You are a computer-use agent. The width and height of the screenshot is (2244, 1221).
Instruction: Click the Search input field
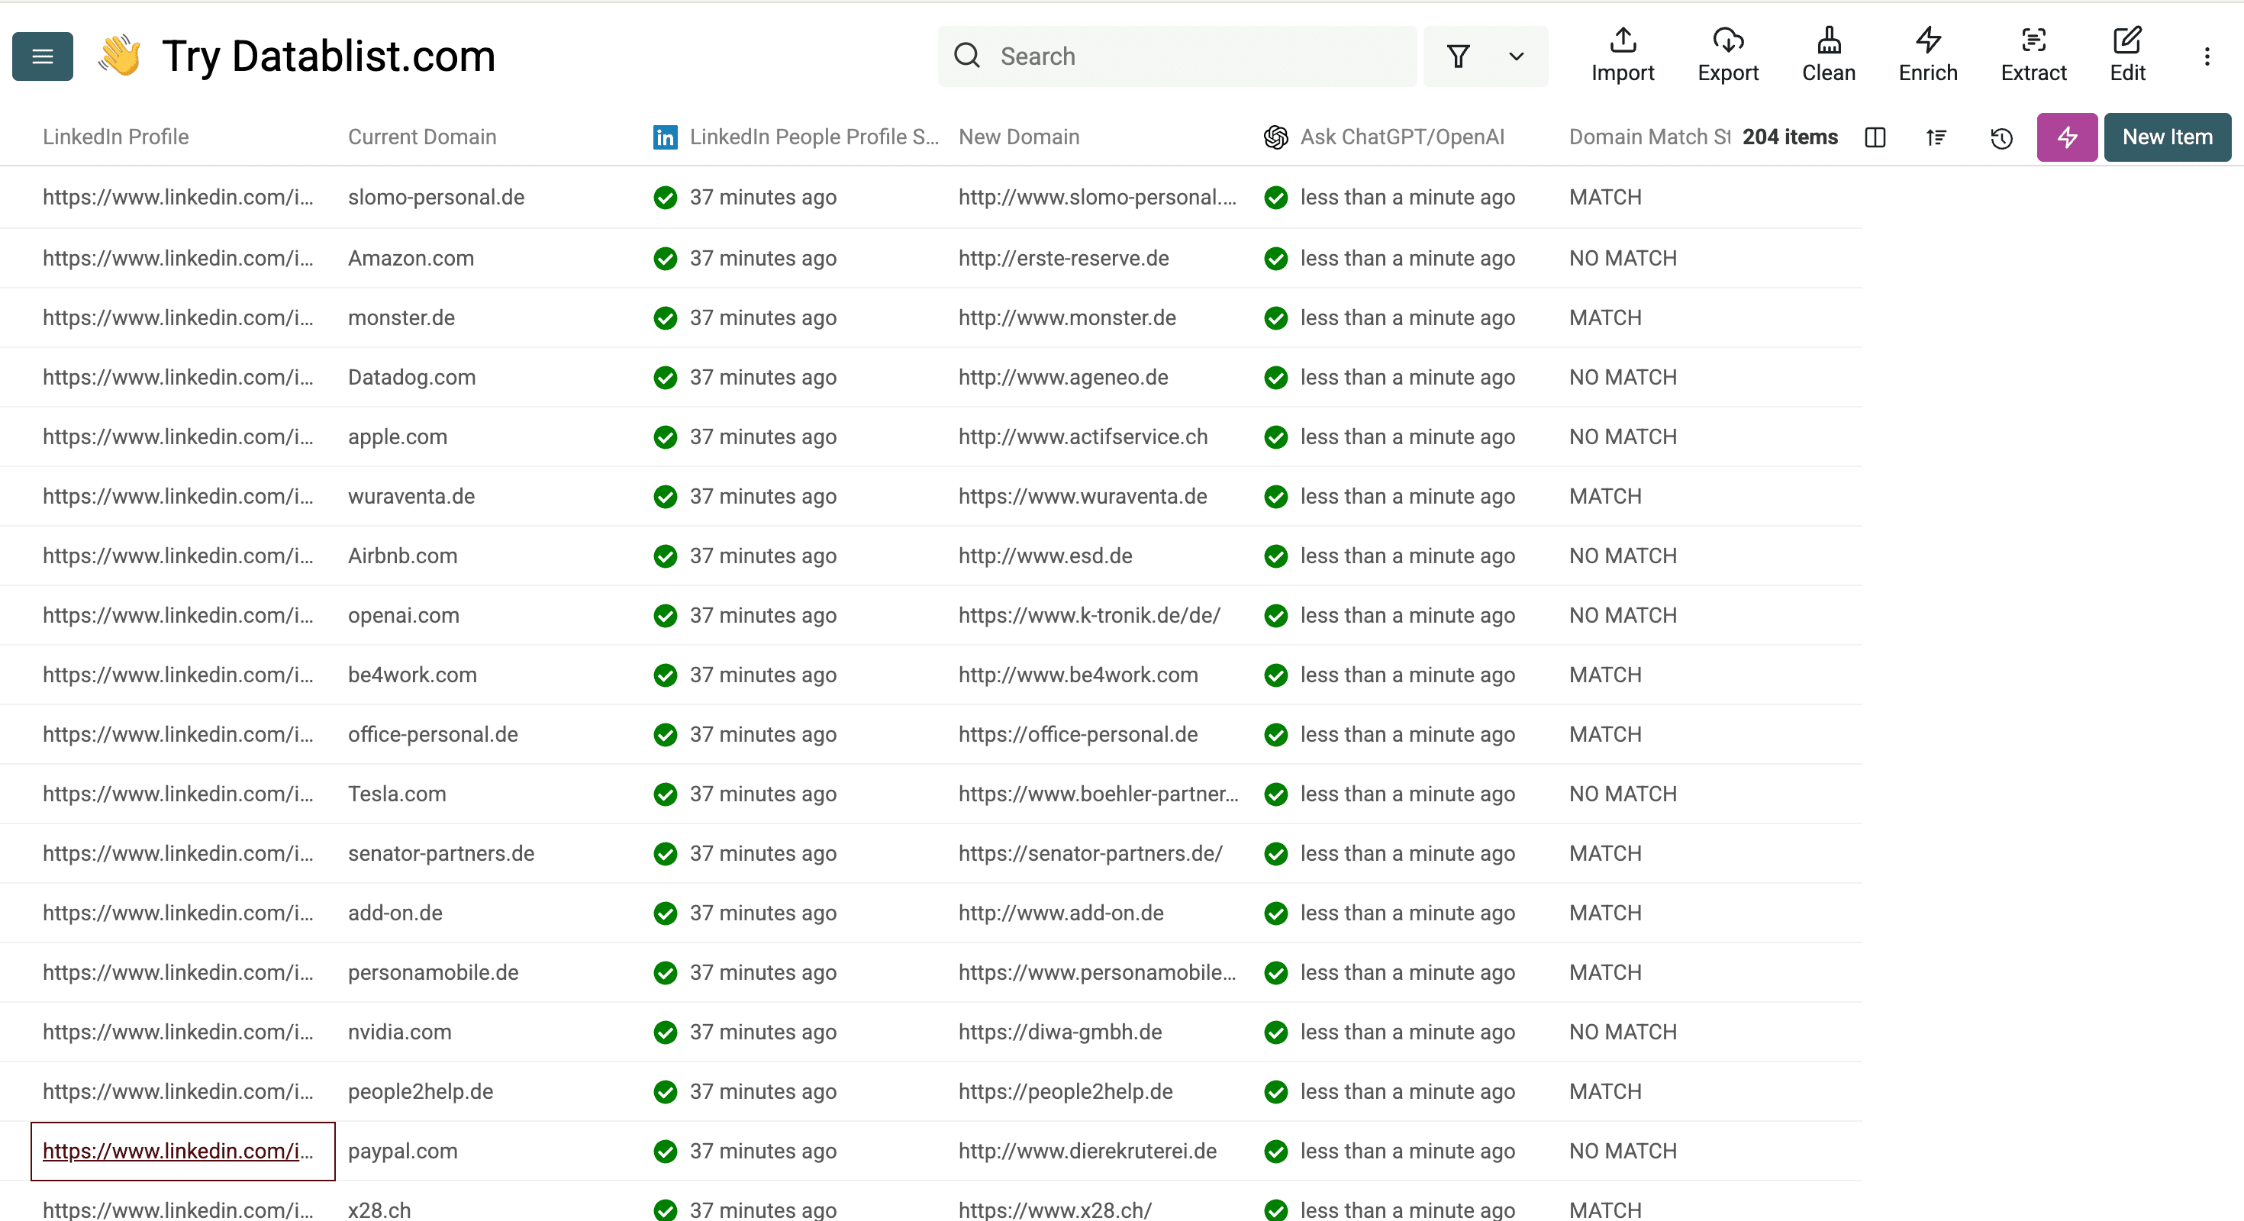coord(1194,56)
